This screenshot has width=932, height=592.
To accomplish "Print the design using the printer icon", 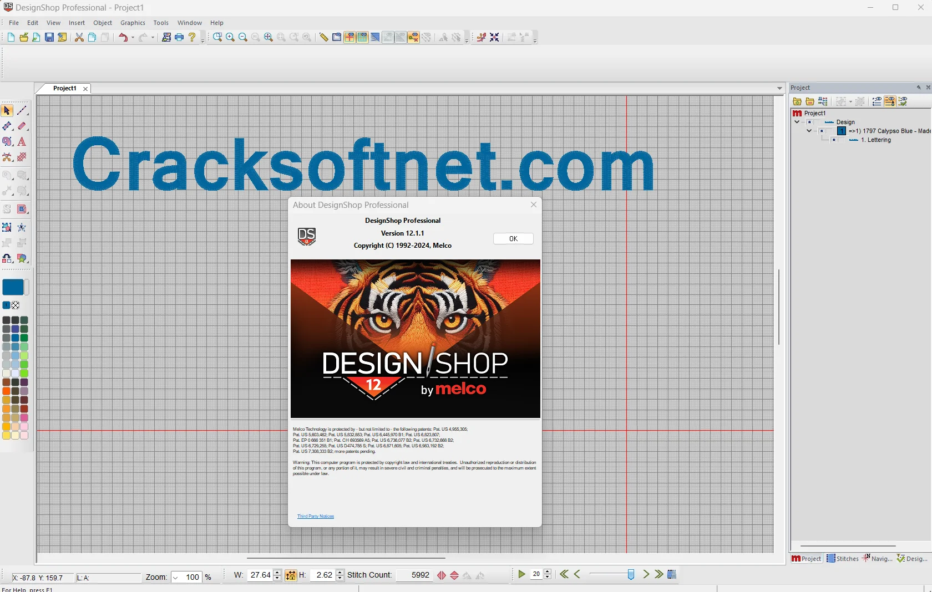I will point(179,37).
